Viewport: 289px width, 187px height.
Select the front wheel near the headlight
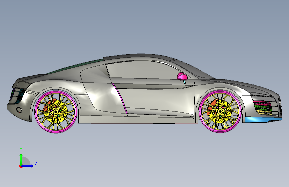coord(220,111)
